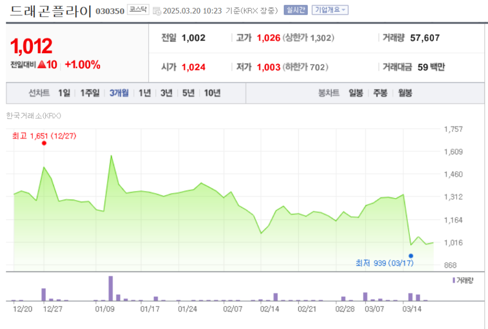The height and width of the screenshot is (329, 488).
Task: Click the 최저 939 (03/17) label
Action: 385,263
